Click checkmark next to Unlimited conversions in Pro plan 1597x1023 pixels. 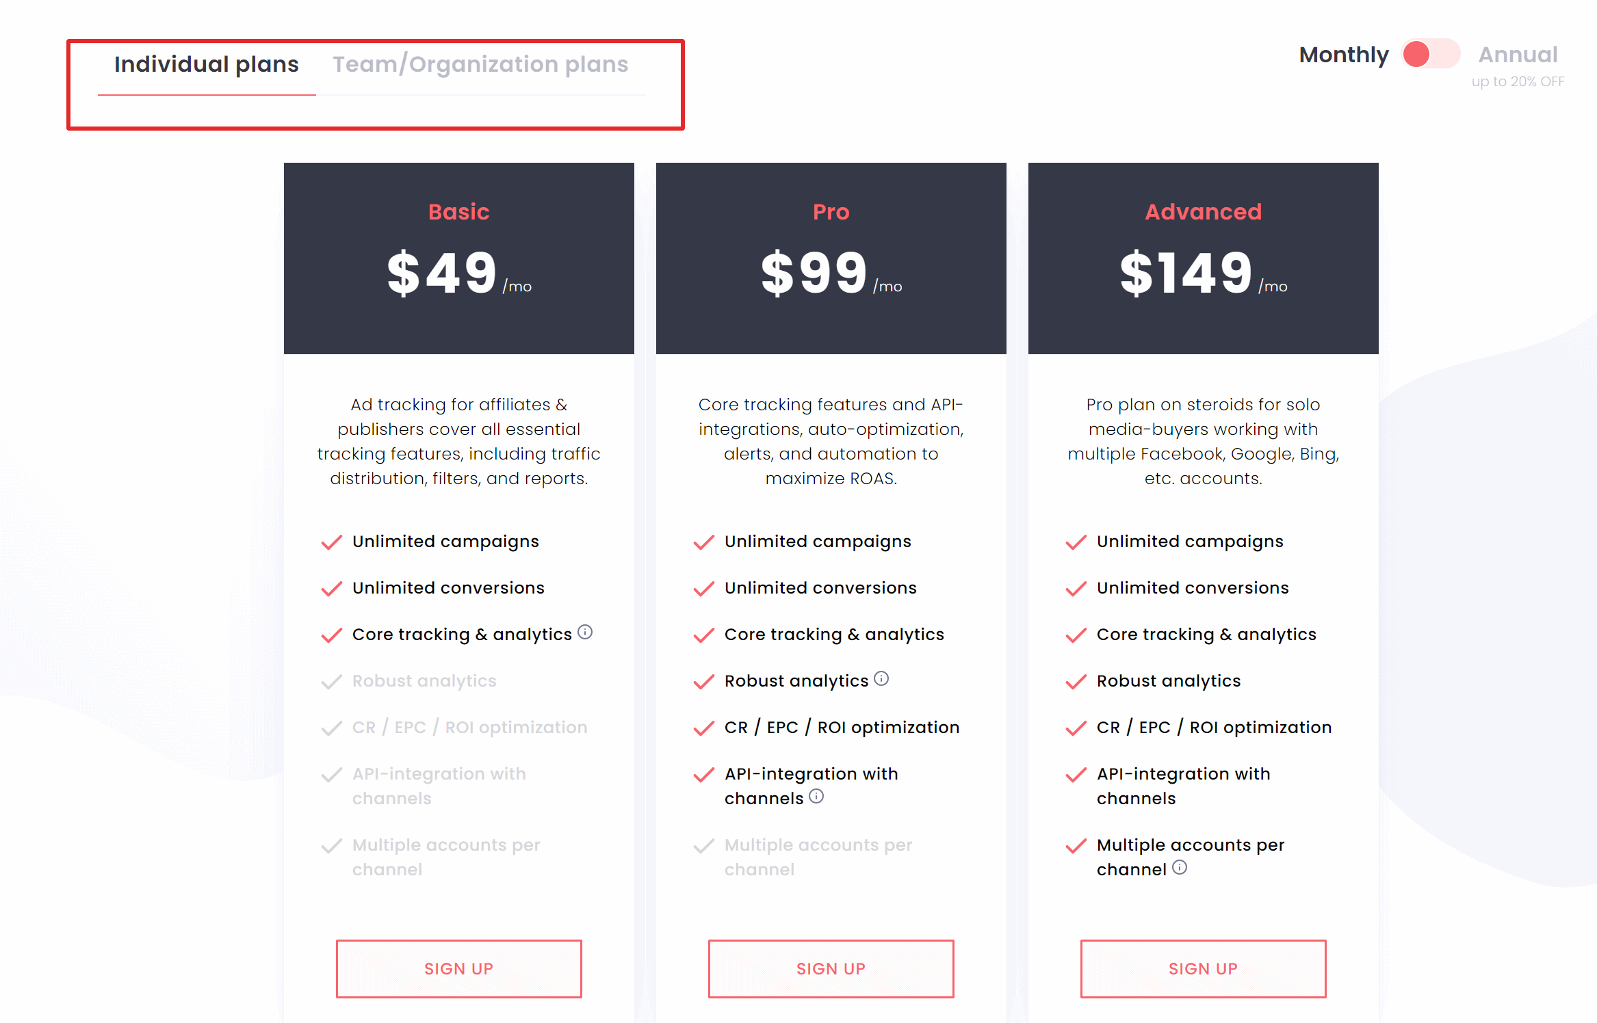point(703,588)
